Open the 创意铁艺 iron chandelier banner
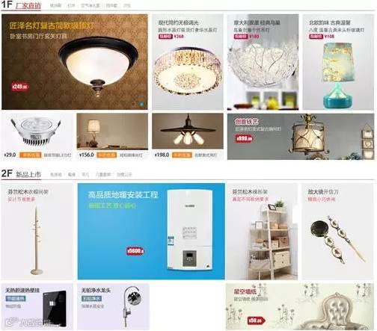The height and width of the screenshot is (331, 377). [301, 136]
